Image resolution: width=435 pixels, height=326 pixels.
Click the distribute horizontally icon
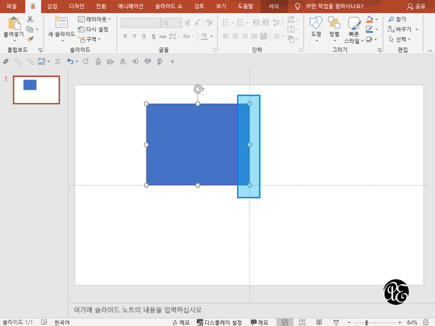[110, 61]
